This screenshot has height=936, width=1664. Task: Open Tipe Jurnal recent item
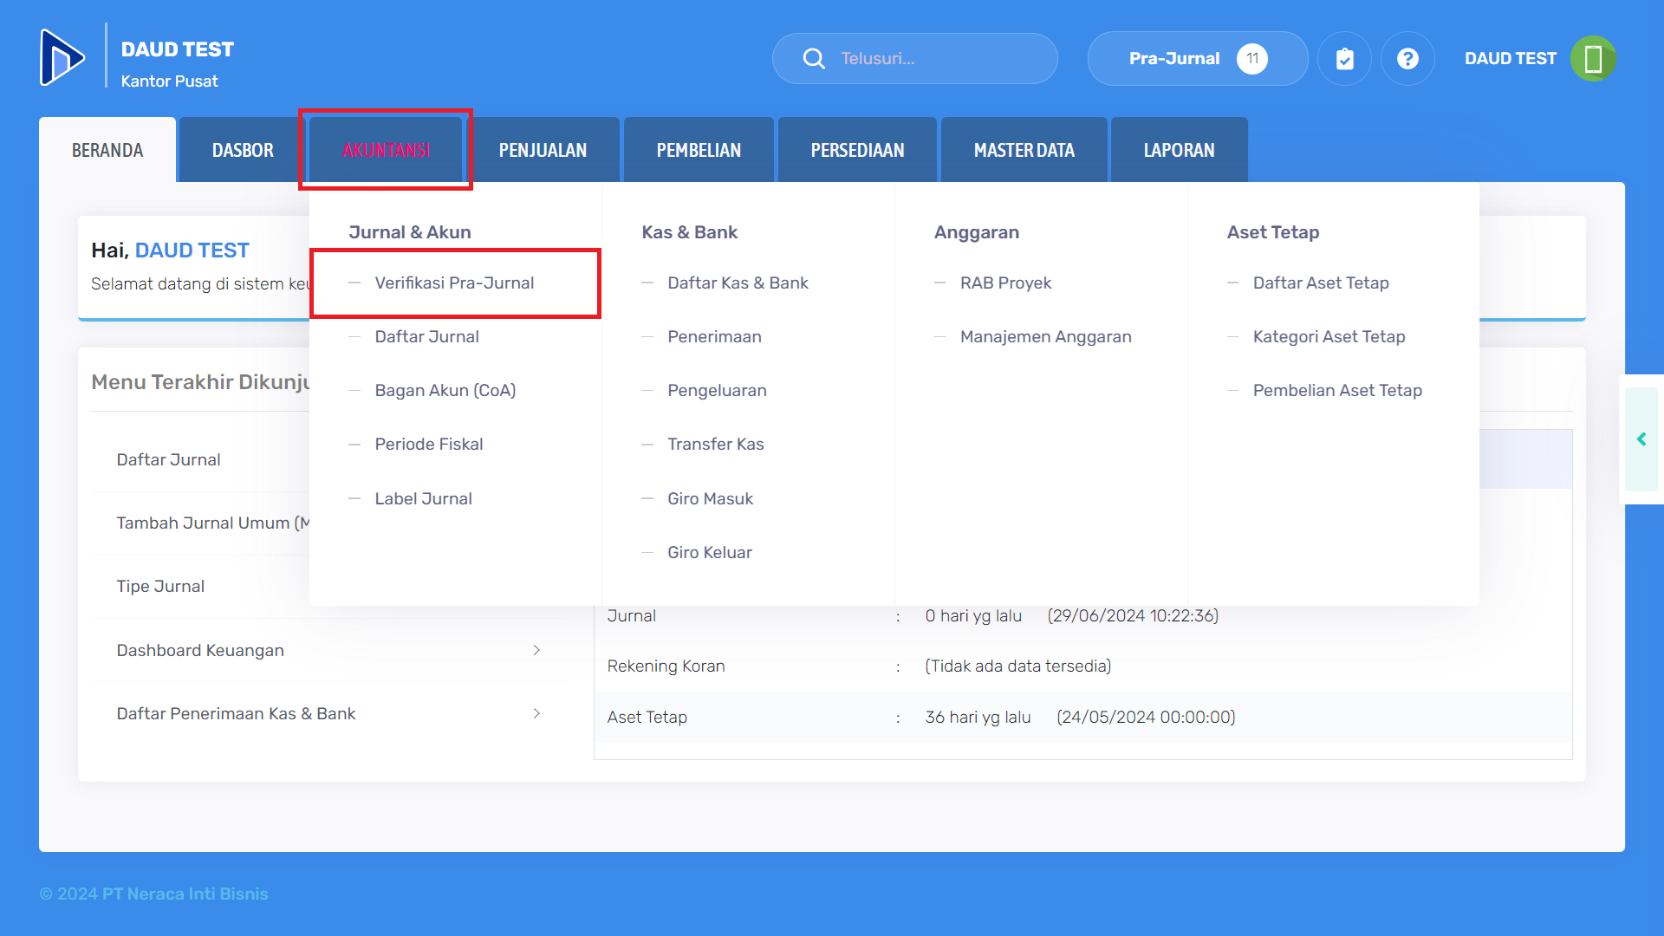point(160,586)
